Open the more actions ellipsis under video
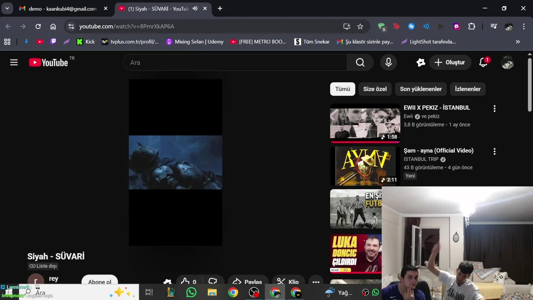The image size is (533, 300). pos(316,282)
